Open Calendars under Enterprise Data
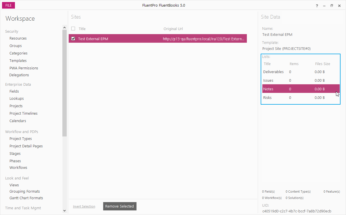 pos(18,121)
